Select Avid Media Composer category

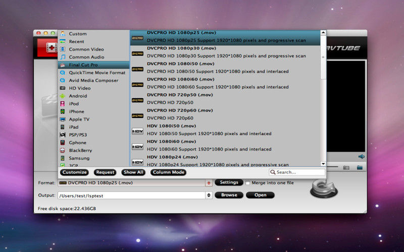94,80
